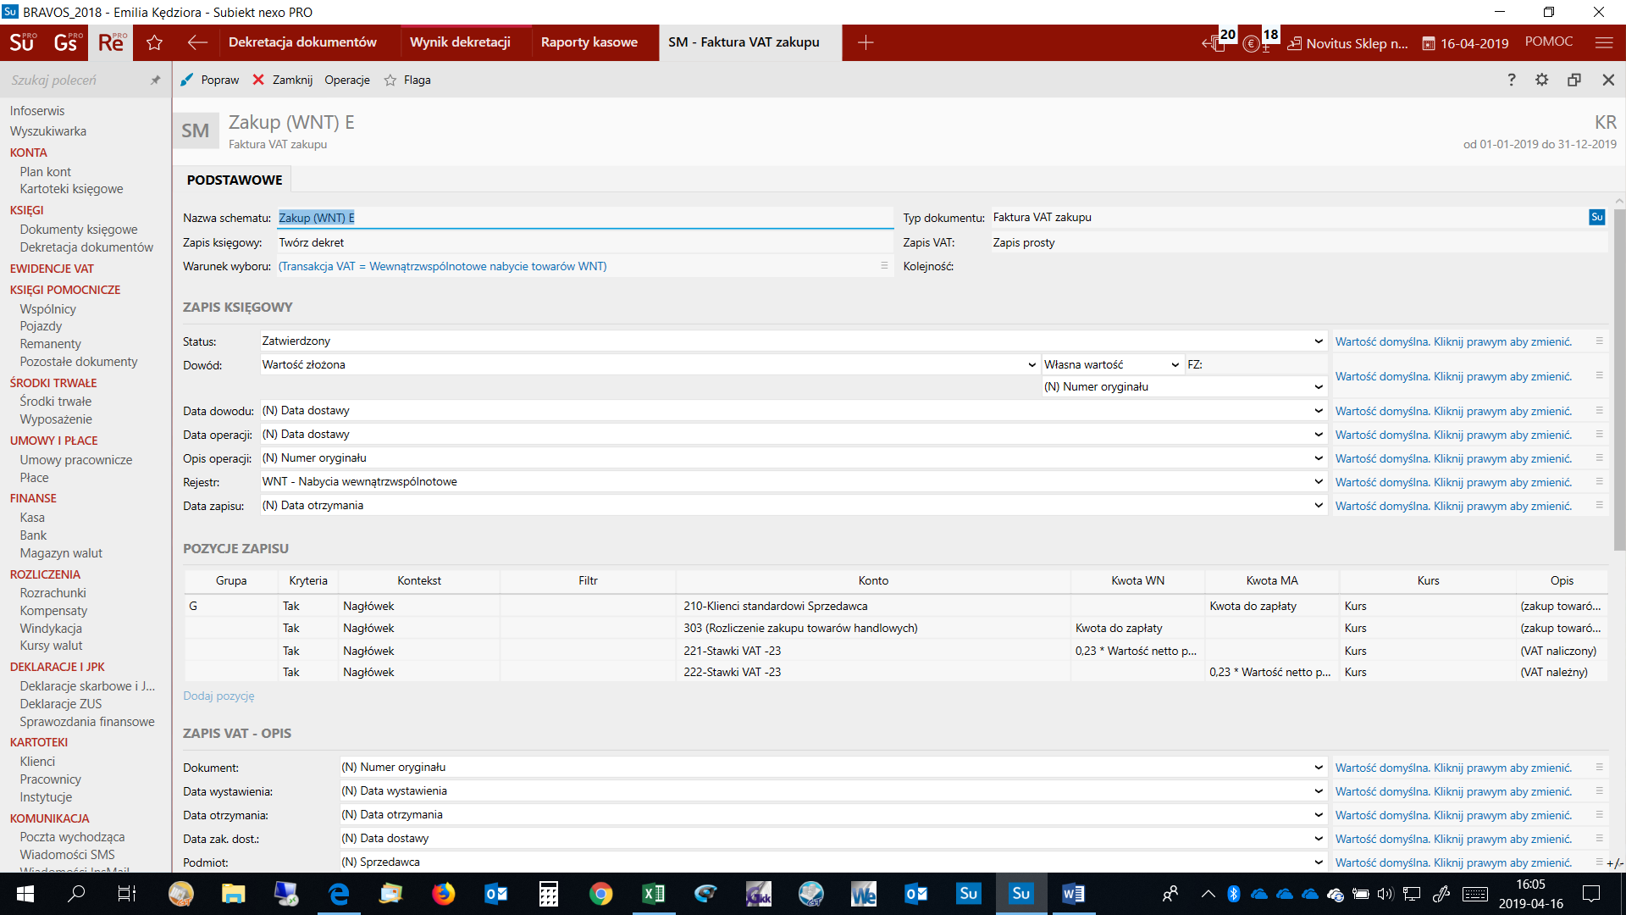
Task: Click the Rewizor Re PRO module icon
Action: coord(111,42)
